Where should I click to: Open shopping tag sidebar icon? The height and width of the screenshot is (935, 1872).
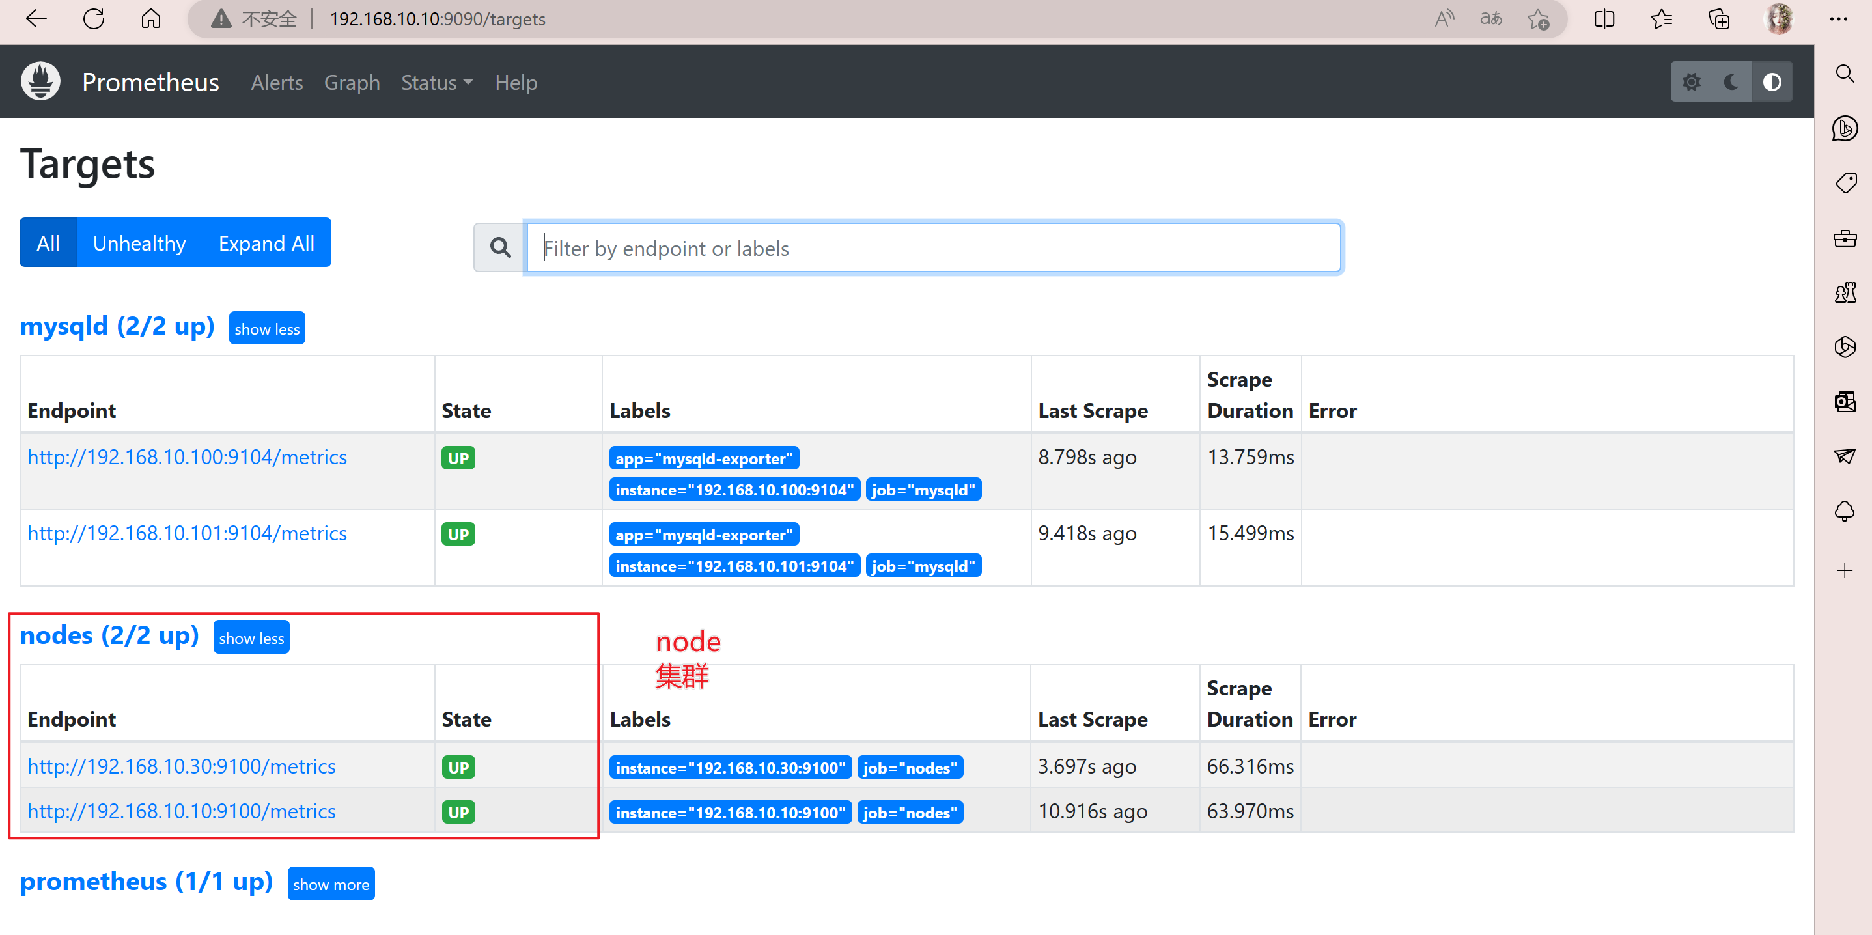[1845, 182]
